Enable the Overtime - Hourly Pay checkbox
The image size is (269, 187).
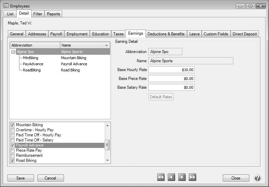pos(13,130)
